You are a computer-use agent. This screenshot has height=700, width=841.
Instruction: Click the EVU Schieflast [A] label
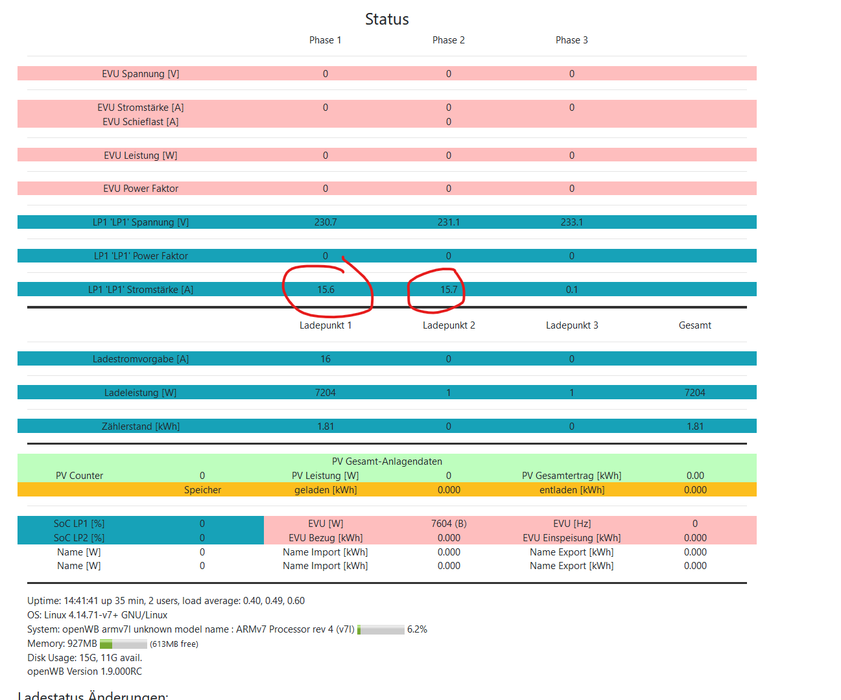pyautogui.click(x=141, y=122)
